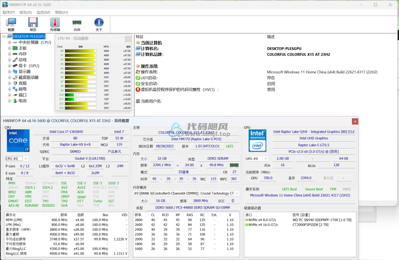Open the 关于 about icon
Viewport: 399px width, 260px height.
click(99, 25)
